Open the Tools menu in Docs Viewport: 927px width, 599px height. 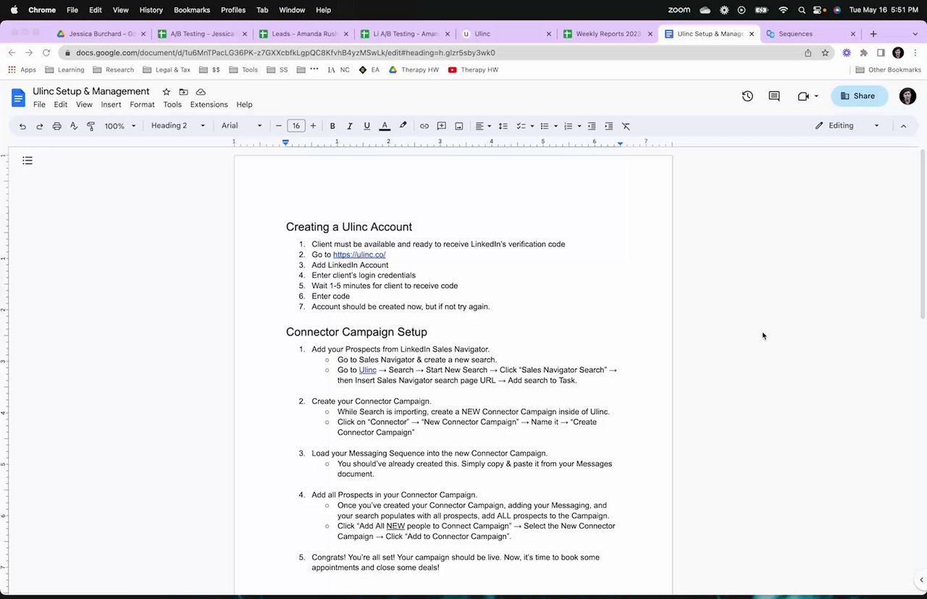pos(172,104)
